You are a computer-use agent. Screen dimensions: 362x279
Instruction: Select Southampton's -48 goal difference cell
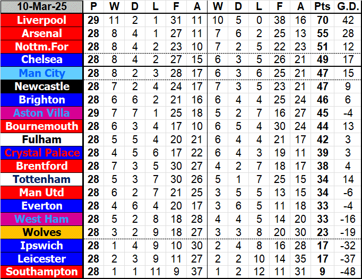(x=347, y=272)
